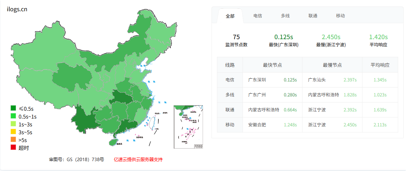Click the 平均响应 label under 1.420s
This screenshot has width=406, height=171.
coord(378,45)
